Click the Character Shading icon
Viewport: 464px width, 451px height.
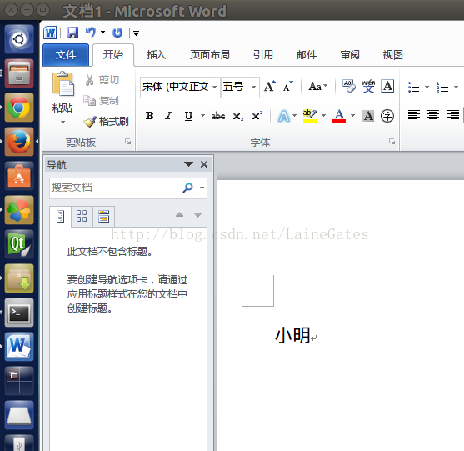point(368,116)
